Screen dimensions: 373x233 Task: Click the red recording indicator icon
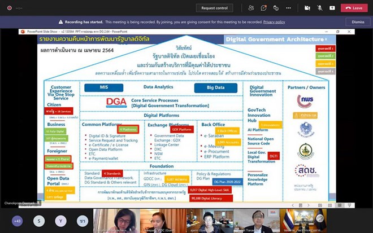10,8
